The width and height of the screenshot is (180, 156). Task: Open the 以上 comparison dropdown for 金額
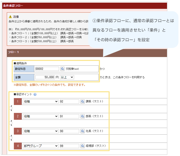[67, 77]
